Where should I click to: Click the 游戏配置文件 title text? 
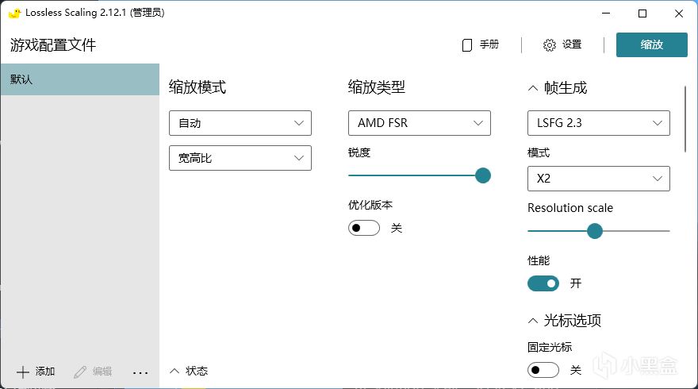[x=53, y=45]
